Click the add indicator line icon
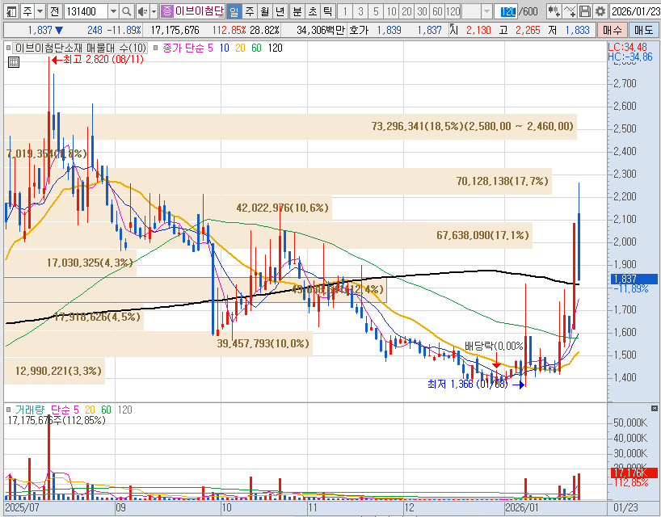Viewport: 661px width, 517px height. [570, 11]
